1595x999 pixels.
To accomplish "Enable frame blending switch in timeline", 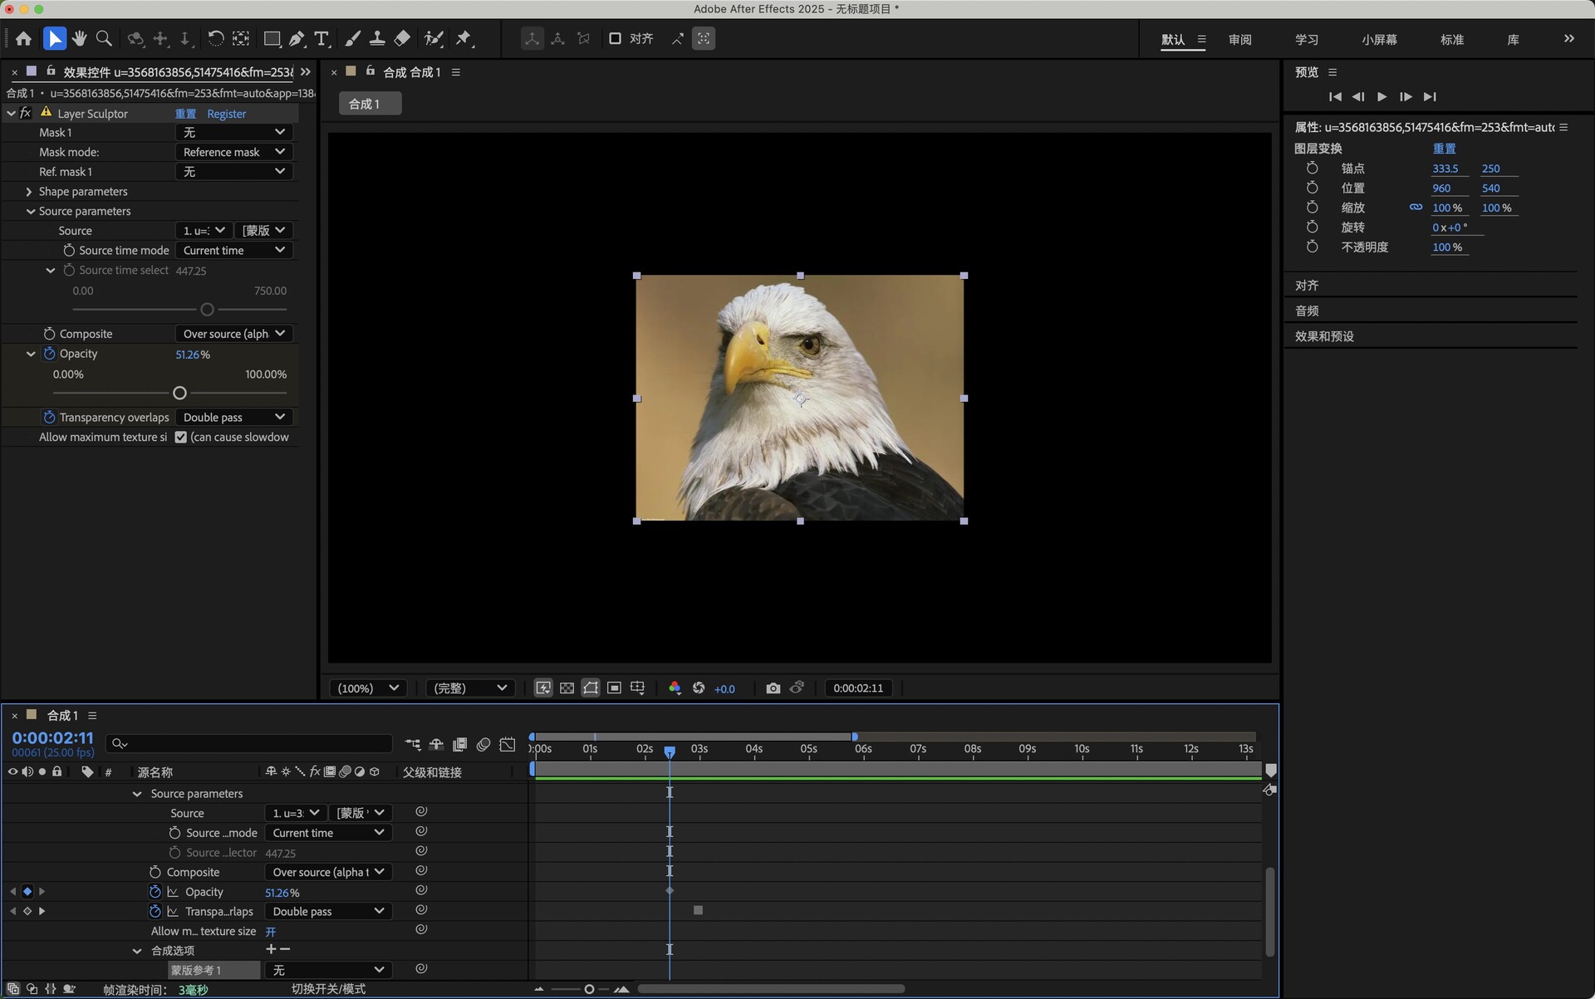I will click(459, 745).
